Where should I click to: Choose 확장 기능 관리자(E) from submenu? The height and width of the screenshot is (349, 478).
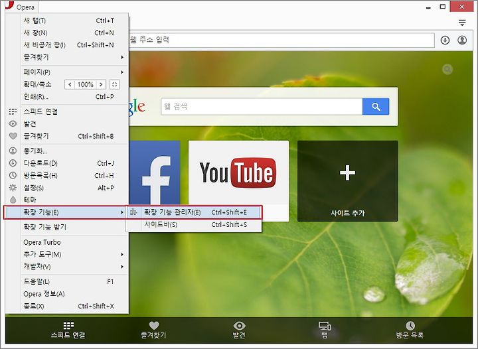click(x=194, y=212)
